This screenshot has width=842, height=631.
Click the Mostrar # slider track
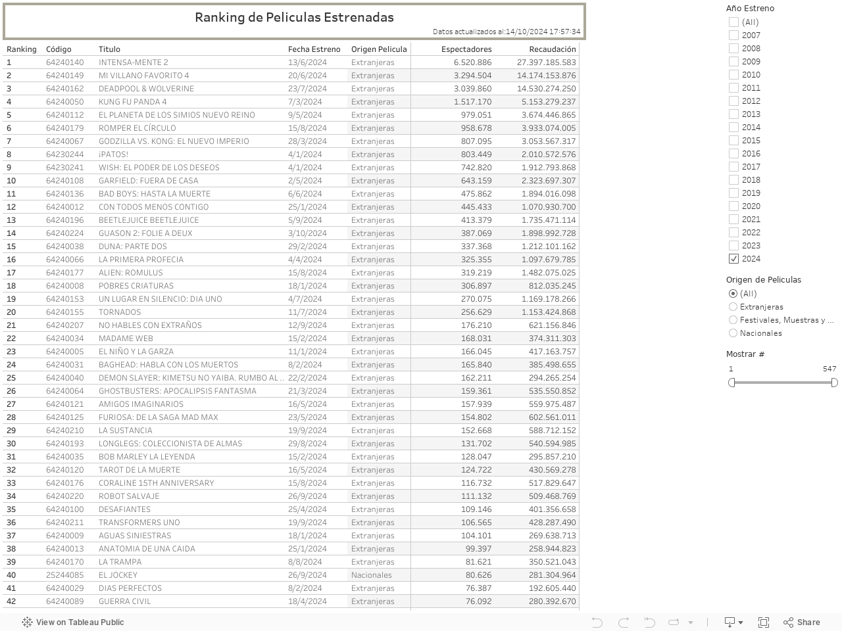(783, 383)
